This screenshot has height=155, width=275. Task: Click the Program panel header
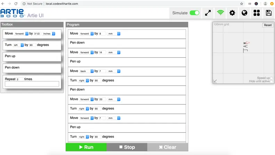click(127, 25)
